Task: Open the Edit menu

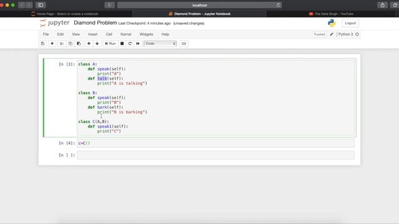Action: 60,34
